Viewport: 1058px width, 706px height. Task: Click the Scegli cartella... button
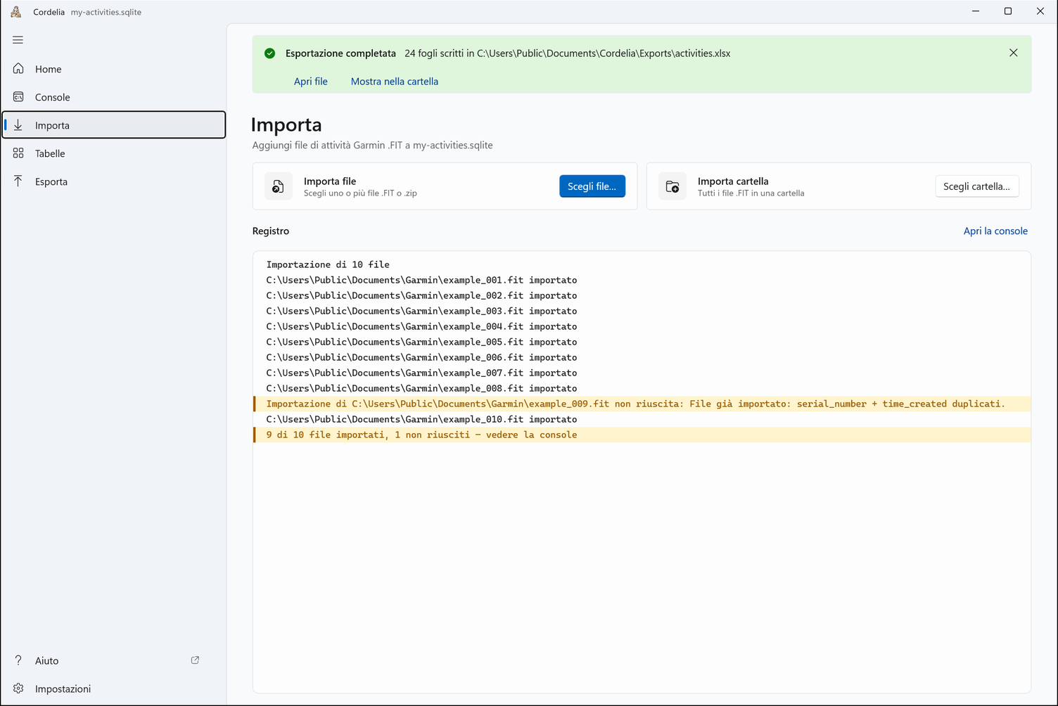click(976, 186)
